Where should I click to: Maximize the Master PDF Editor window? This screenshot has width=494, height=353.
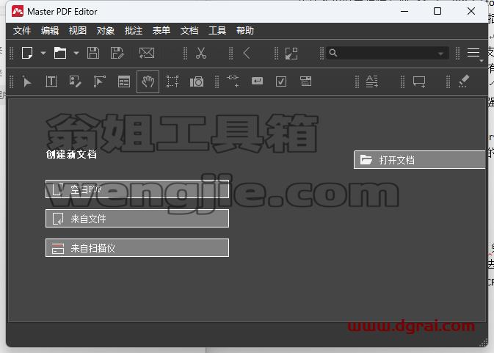(x=437, y=11)
